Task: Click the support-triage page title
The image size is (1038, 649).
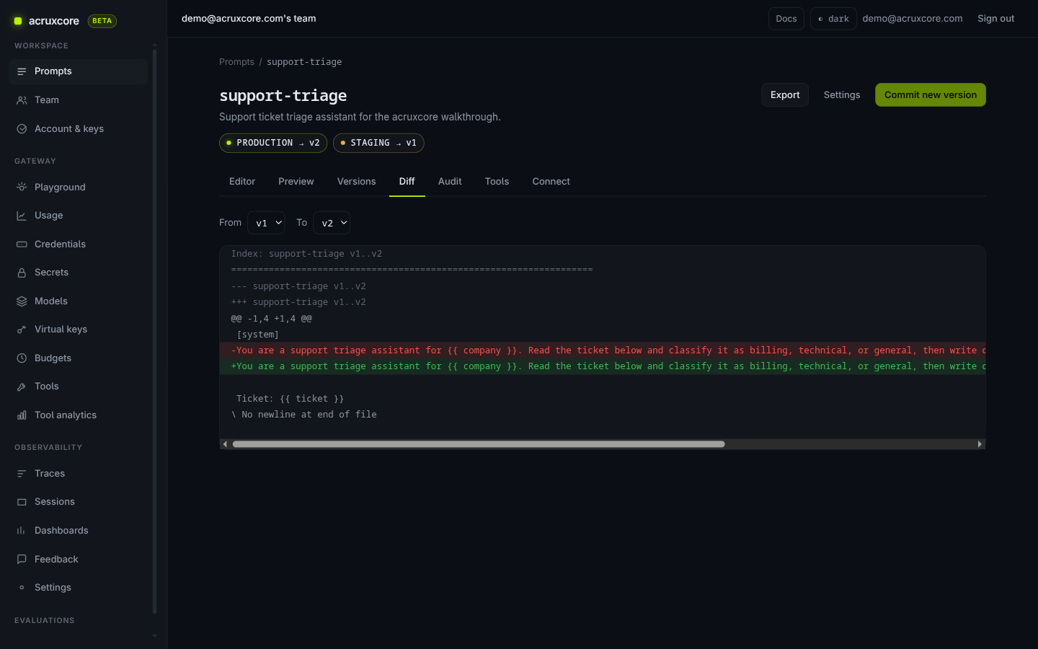Action: click(283, 96)
